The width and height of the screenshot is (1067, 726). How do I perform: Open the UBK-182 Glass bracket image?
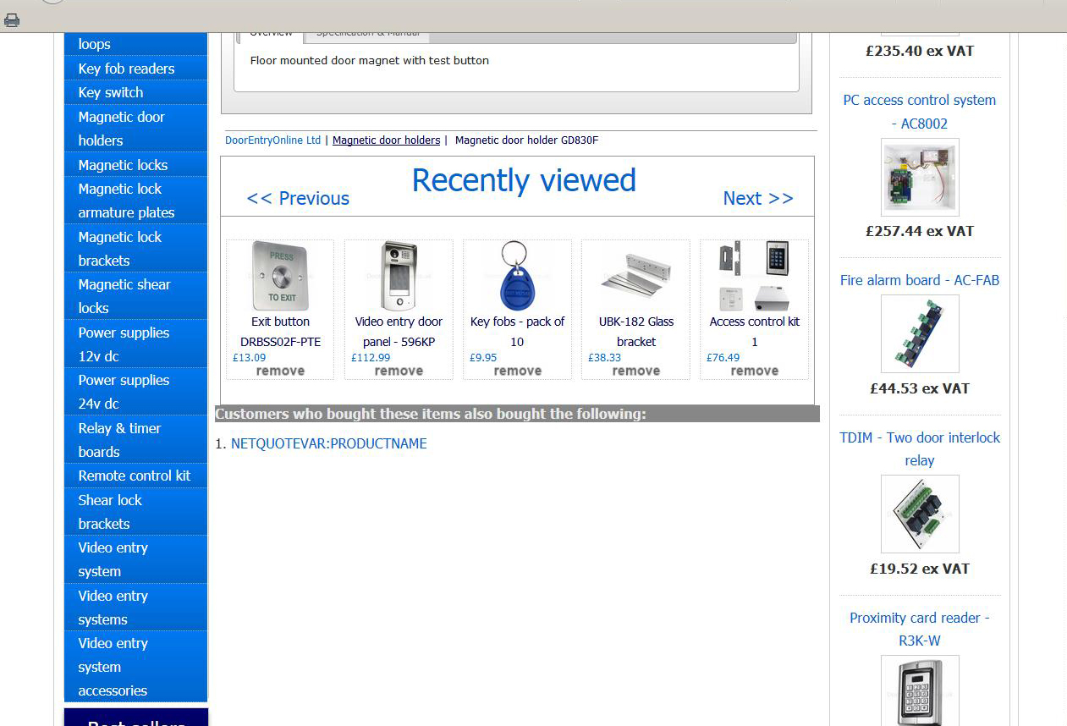(635, 277)
